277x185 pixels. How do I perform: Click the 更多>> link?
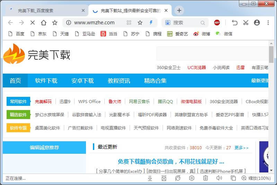242,148
